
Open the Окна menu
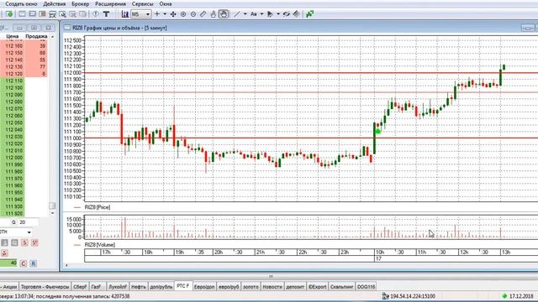(166, 3)
